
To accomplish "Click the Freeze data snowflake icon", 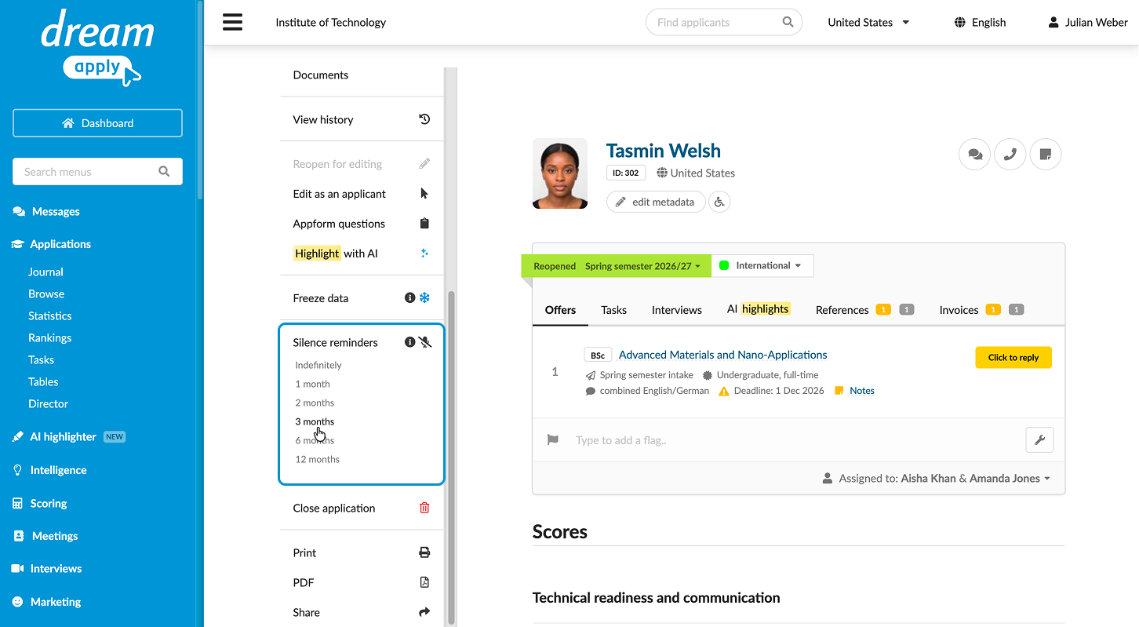I will [424, 298].
